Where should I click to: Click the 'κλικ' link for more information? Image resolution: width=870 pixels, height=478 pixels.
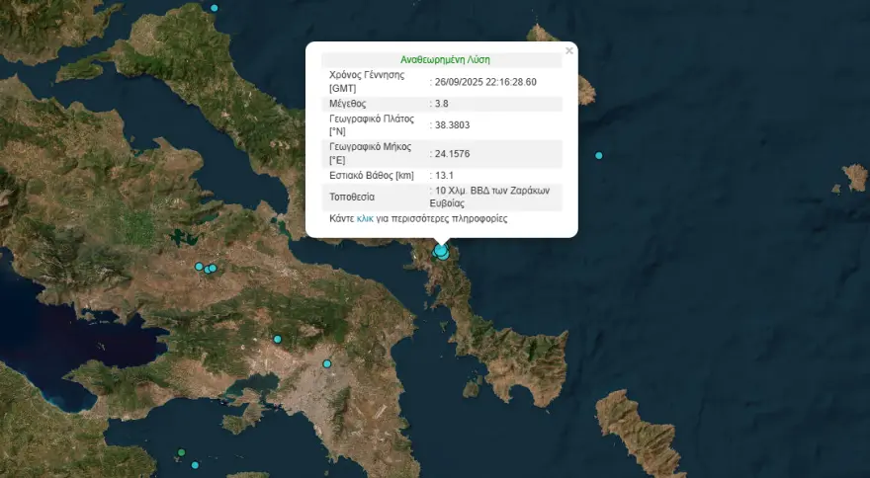point(365,218)
